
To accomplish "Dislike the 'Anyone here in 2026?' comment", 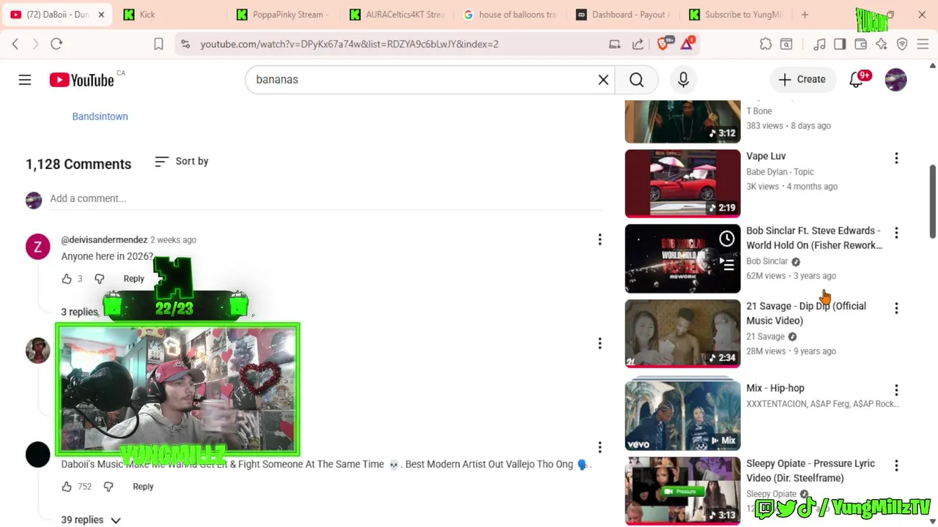I will pos(100,278).
